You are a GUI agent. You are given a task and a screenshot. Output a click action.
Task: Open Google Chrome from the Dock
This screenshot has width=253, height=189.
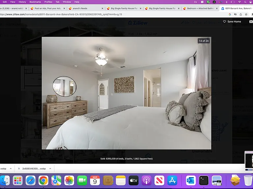coord(43,180)
